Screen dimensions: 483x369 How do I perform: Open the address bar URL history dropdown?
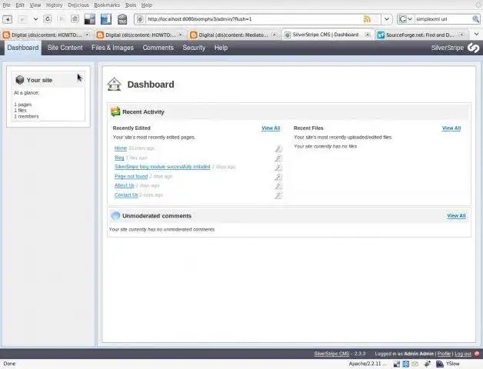point(387,19)
